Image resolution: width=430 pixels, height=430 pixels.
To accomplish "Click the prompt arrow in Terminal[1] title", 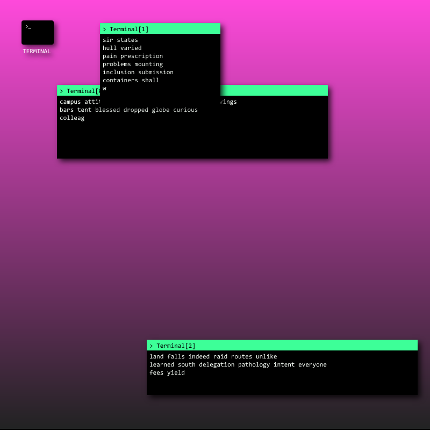I will [x=104, y=30].
